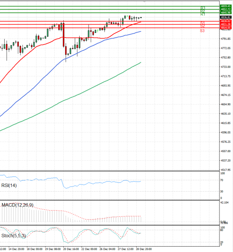Click the 4537.20 price axis value

point(226,160)
